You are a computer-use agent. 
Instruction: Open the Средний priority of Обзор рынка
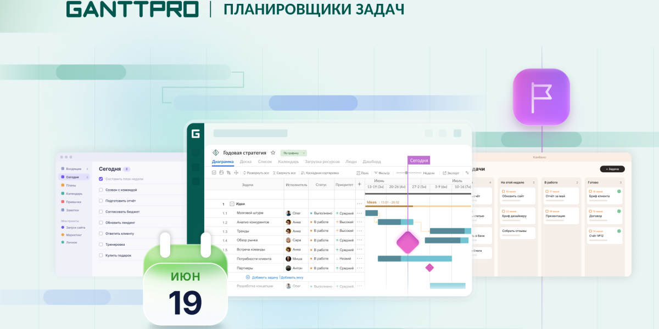[x=344, y=240]
